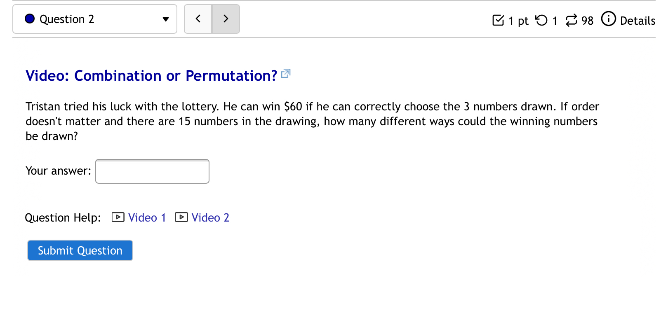The image size is (668, 313).
Task: Click the dropdown arrow on the question selector
Action: (x=165, y=19)
